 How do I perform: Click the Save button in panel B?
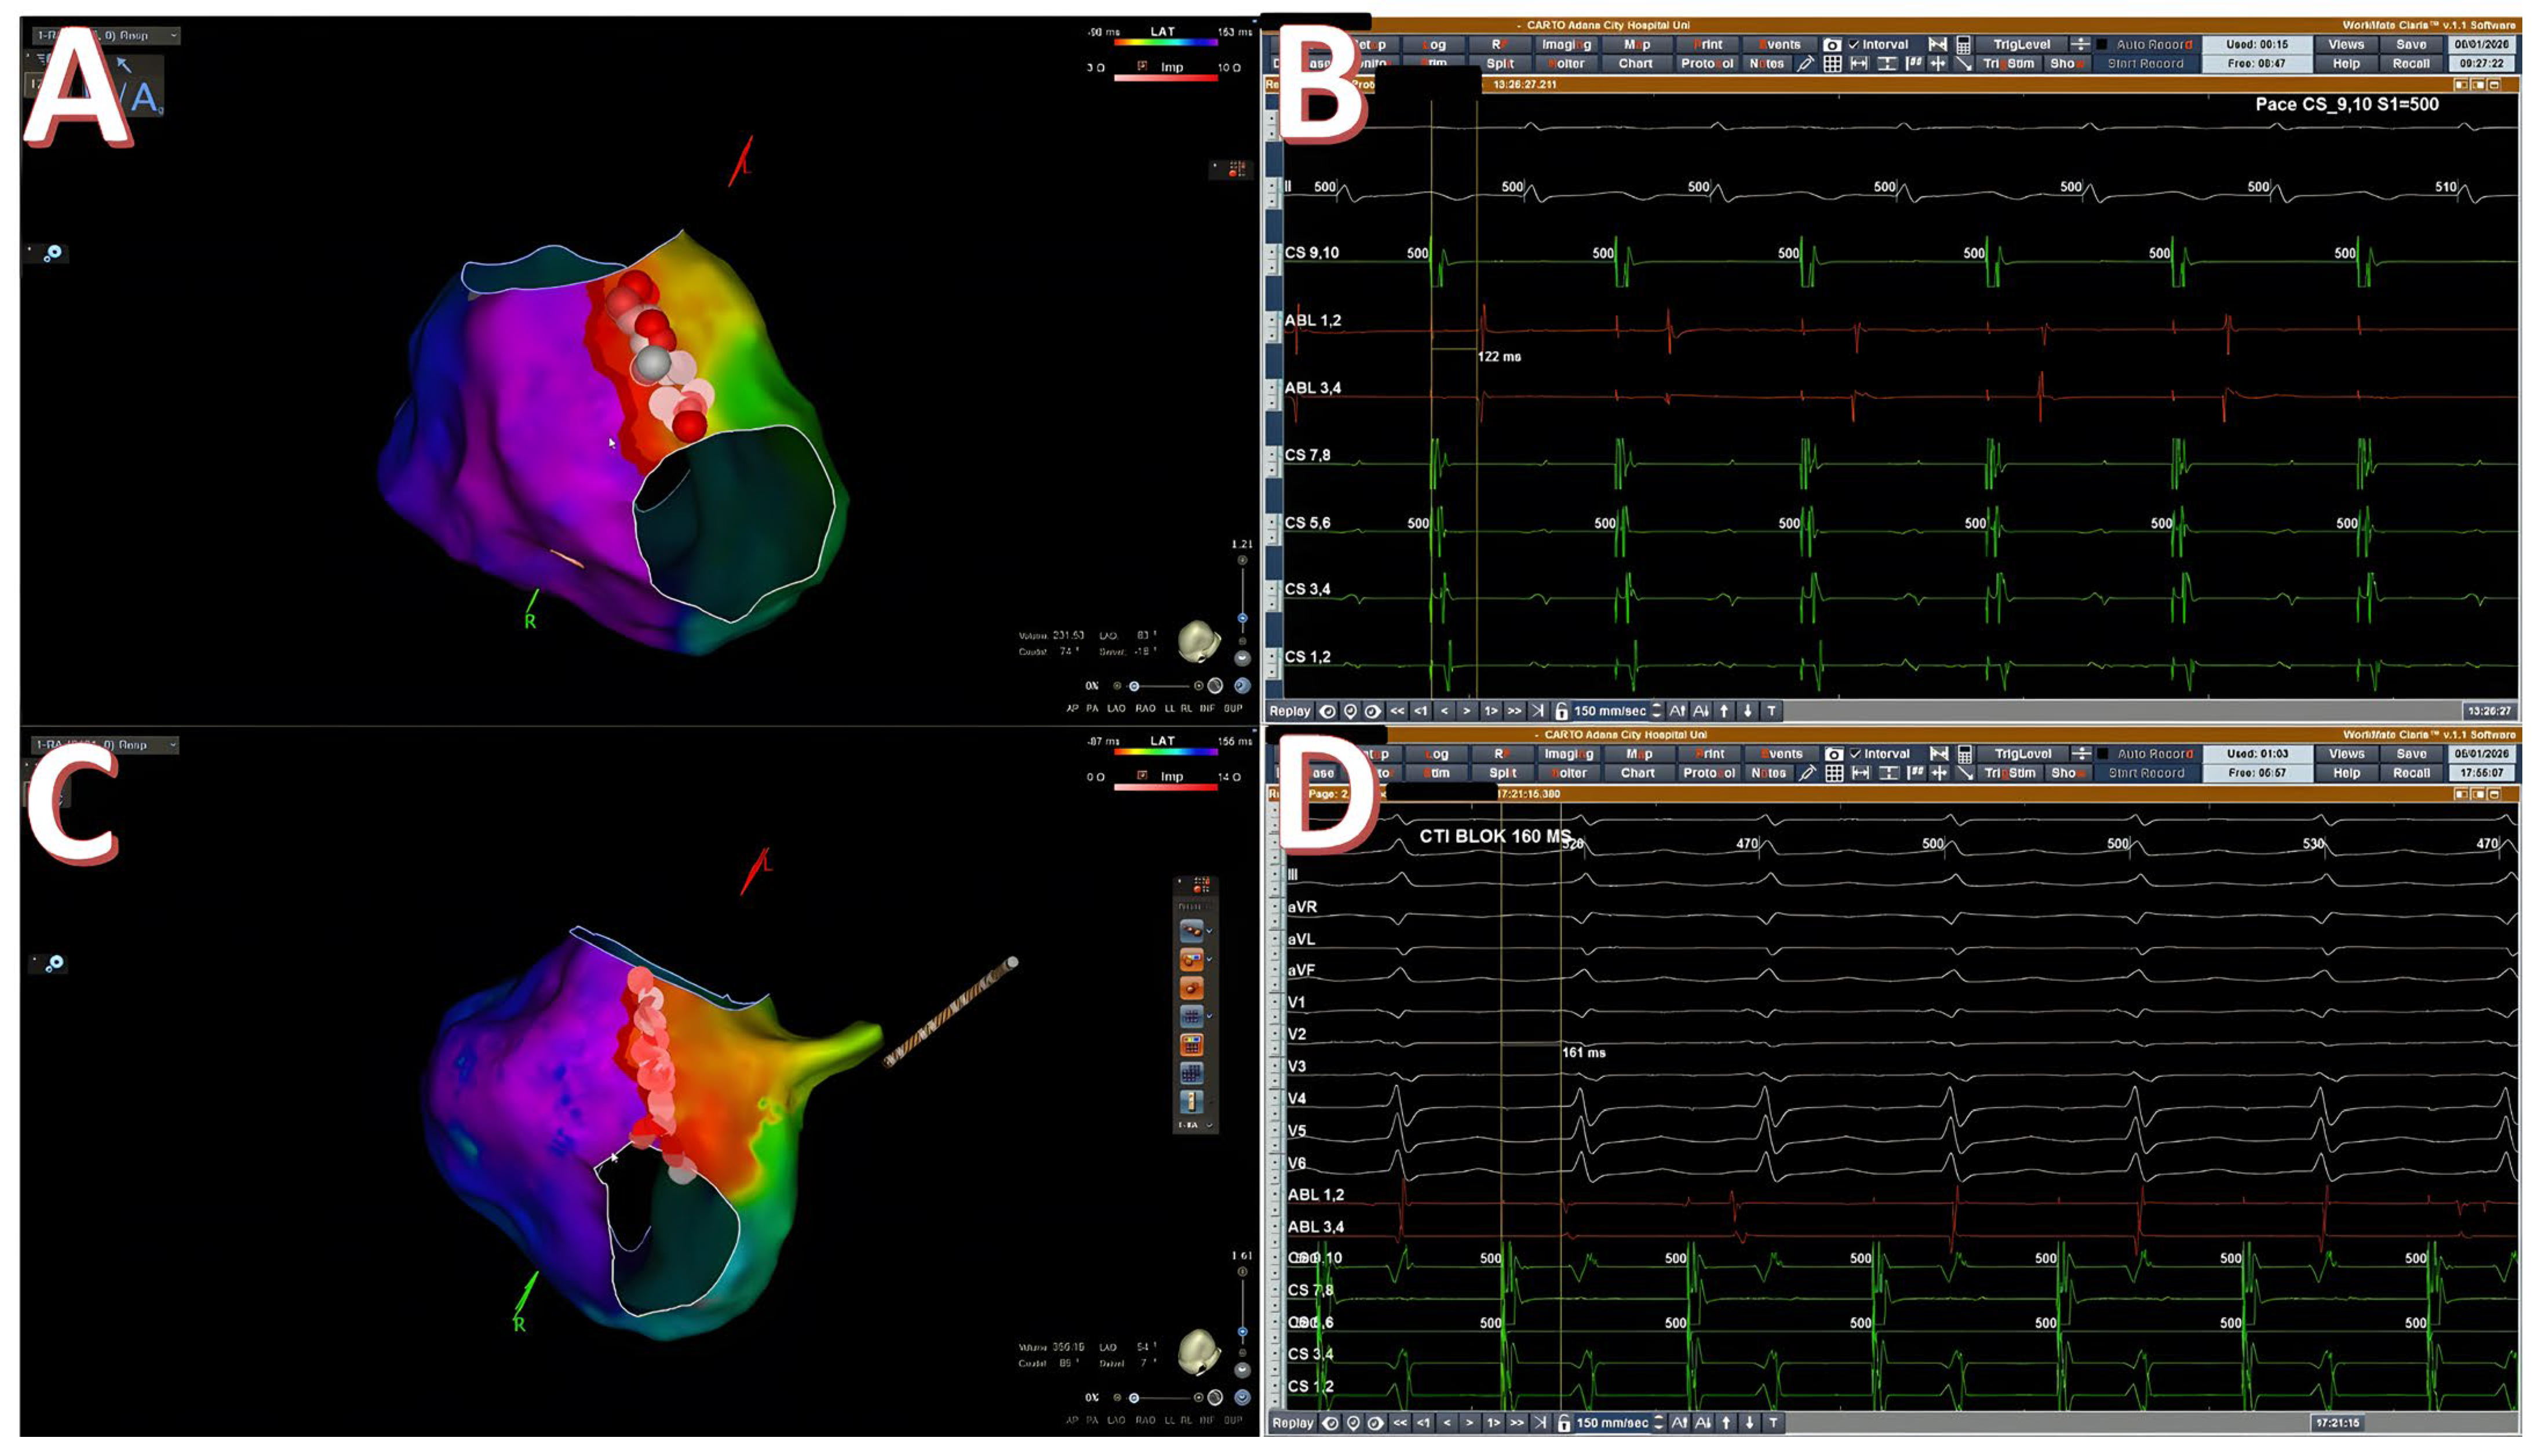2411,45
